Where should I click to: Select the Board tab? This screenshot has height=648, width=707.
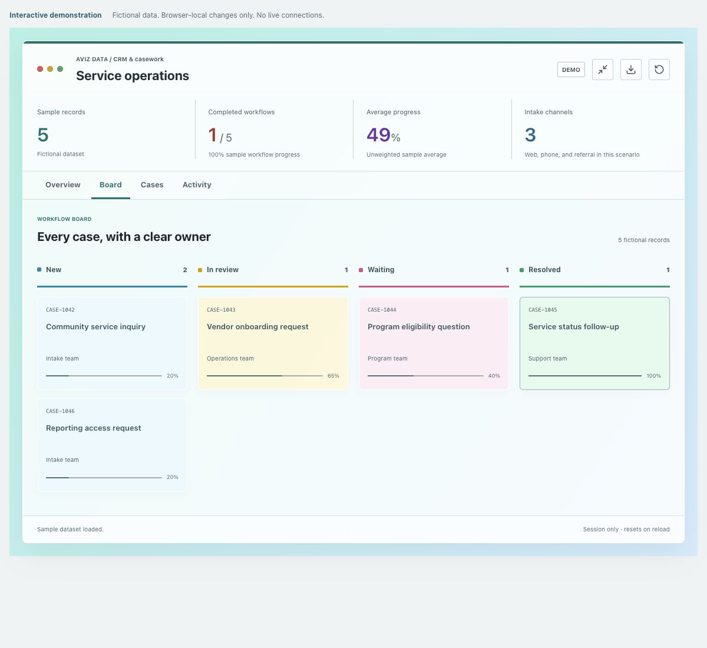click(111, 185)
